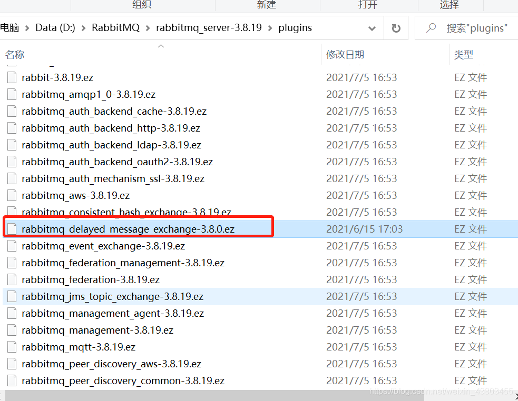Click plugins breadcrumb segment
Image resolution: width=518 pixels, height=401 pixels.
click(295, 28)
